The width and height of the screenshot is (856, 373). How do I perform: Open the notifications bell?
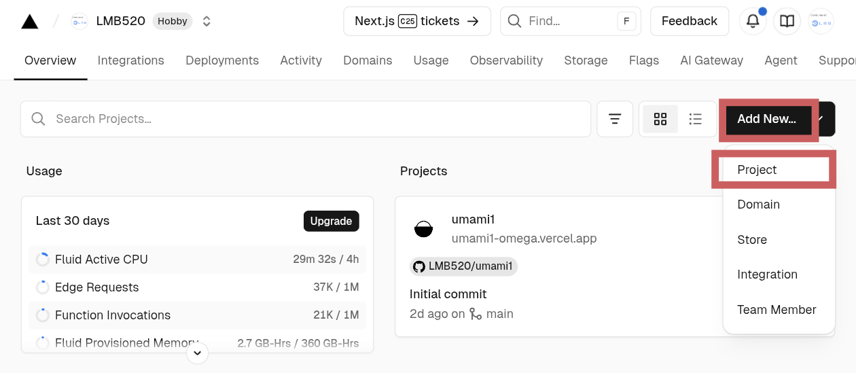(753, 22)
